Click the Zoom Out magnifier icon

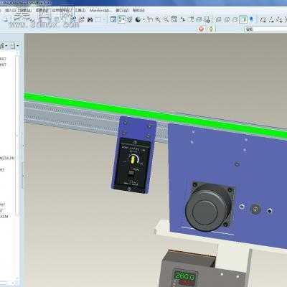pyautogui.click(x=166, y=19)
